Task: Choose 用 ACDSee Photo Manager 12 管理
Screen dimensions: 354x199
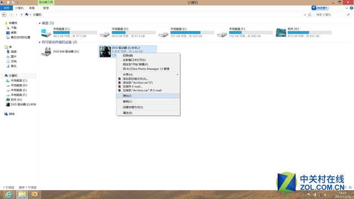Action: pyautogui.click(x=148, y=69)
